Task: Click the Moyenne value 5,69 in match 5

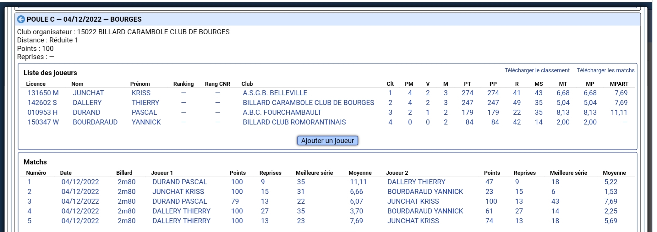Action: pyautogui.click(x=611, y=221)
